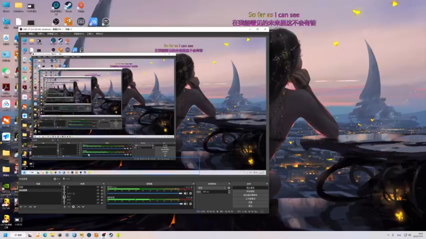Screen dimensions: 426x239
Task: Toggle visibility eye of first source row
Action: point(98,187)
